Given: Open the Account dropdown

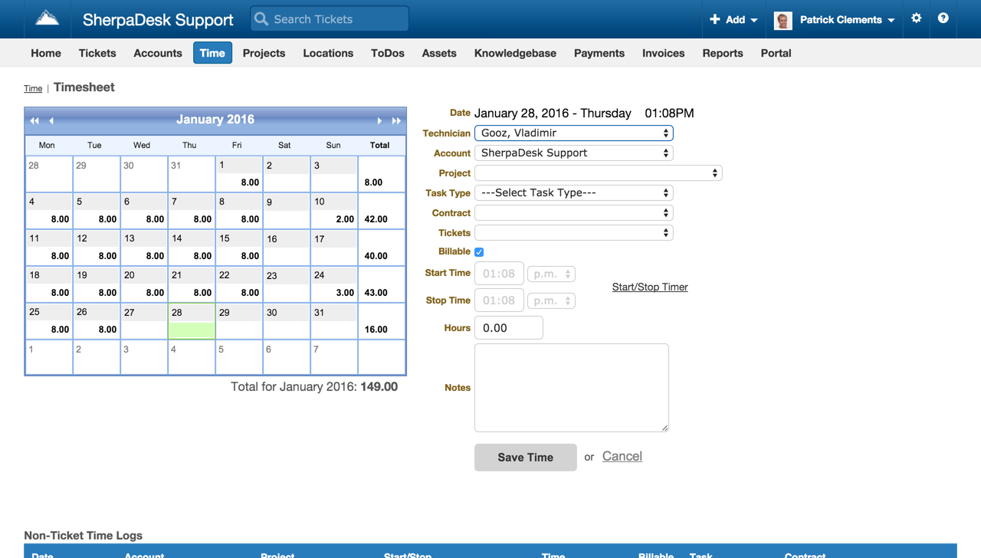Looking at the screenshot, I should 573,153.
